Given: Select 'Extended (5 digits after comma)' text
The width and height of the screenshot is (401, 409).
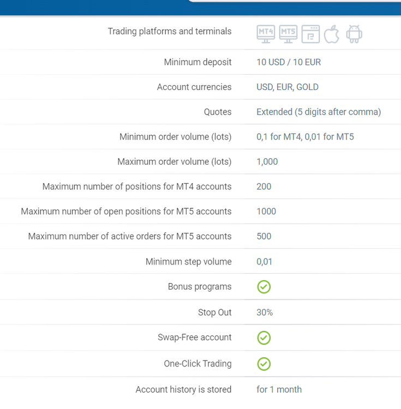Looking at the screenshot, I should click(319, 112).
